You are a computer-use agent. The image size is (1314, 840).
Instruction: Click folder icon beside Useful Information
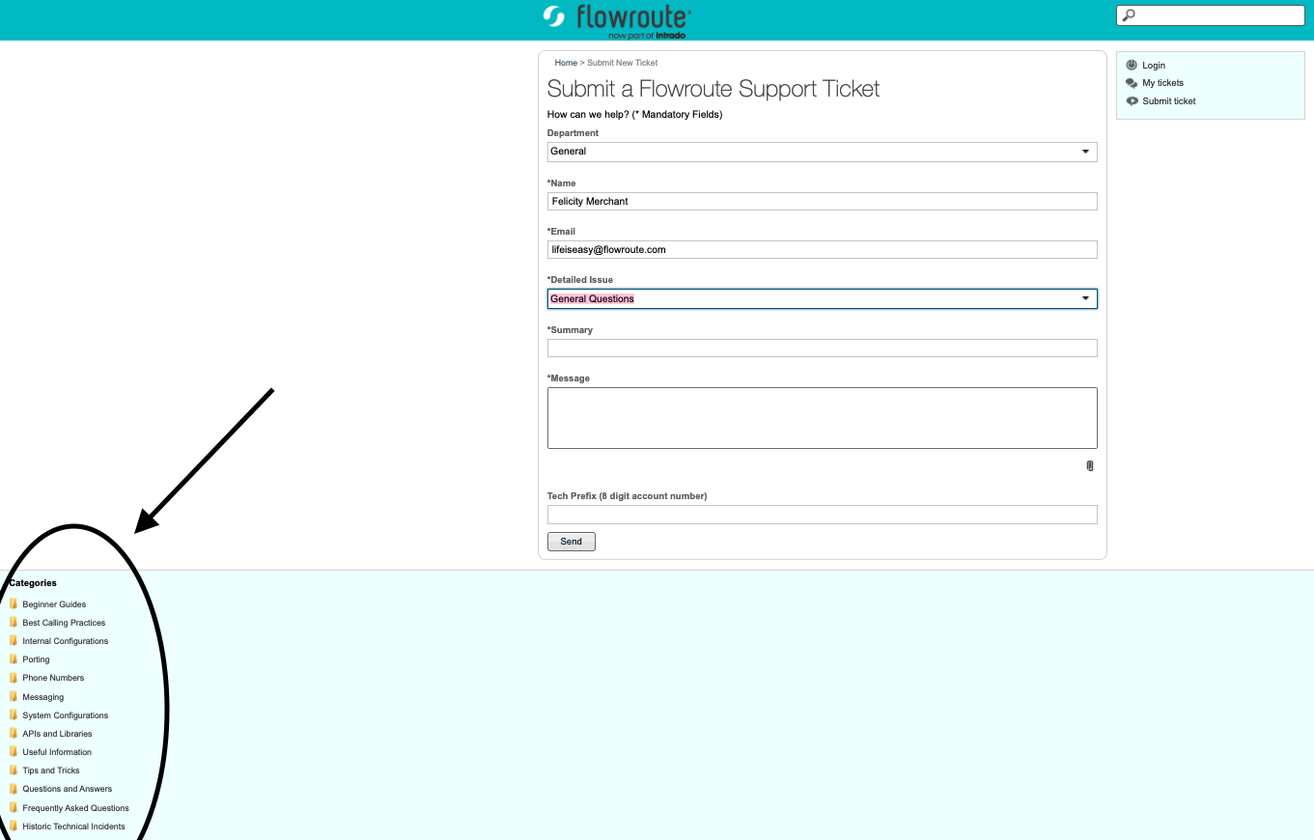(14, 751)
